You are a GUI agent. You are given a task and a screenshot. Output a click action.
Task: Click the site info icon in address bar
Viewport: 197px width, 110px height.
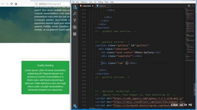[36, 4]
